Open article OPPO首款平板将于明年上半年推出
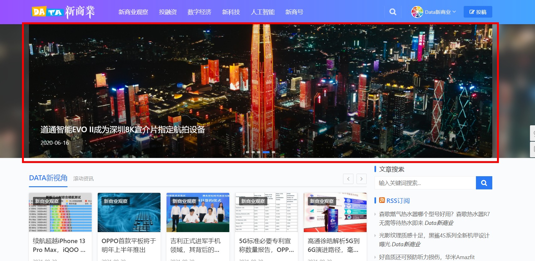The image size is (535, 261). click(129, 245)
